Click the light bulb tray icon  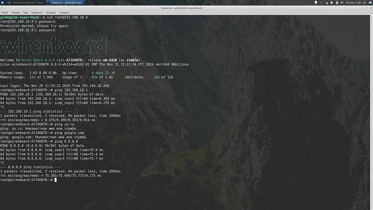[316, 3]
